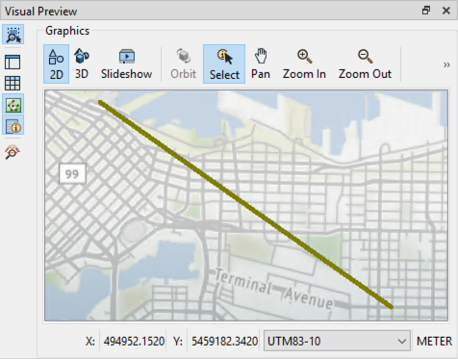Click the zoom-to-selected icon in sidebar
This screenshot has height=359, width=458.
pos(13,35)
